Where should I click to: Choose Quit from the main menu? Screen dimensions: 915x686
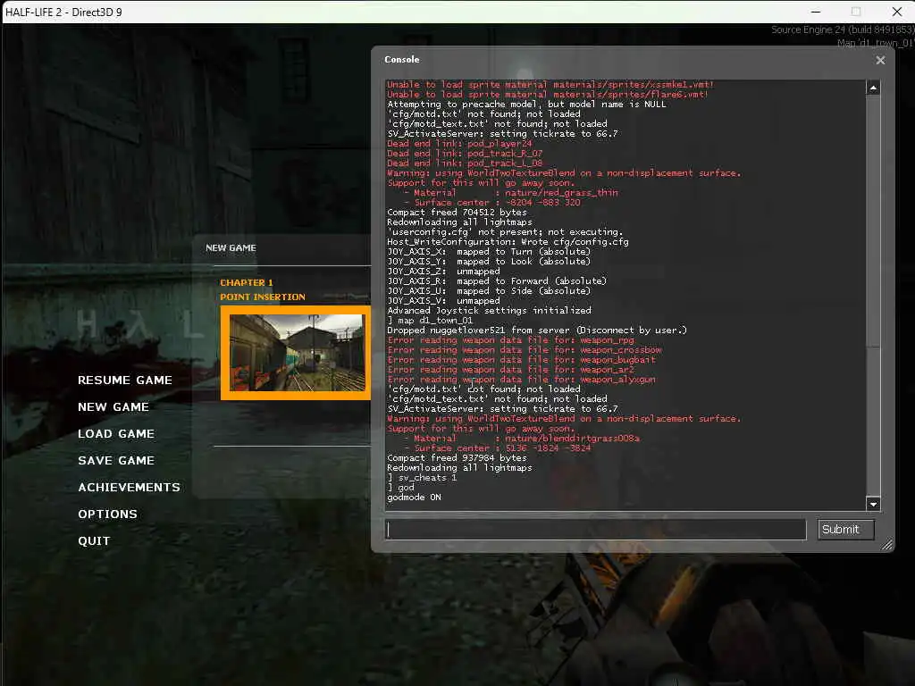click(94, 541)
